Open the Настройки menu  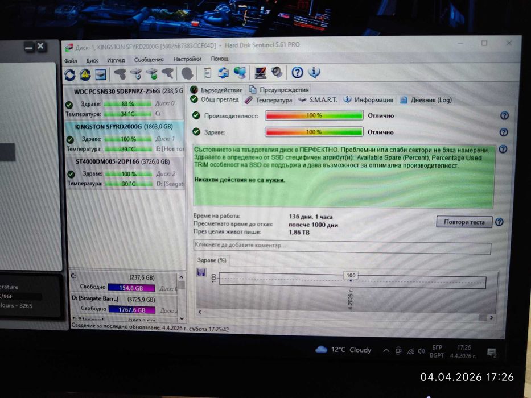click(x=187, y=59)
